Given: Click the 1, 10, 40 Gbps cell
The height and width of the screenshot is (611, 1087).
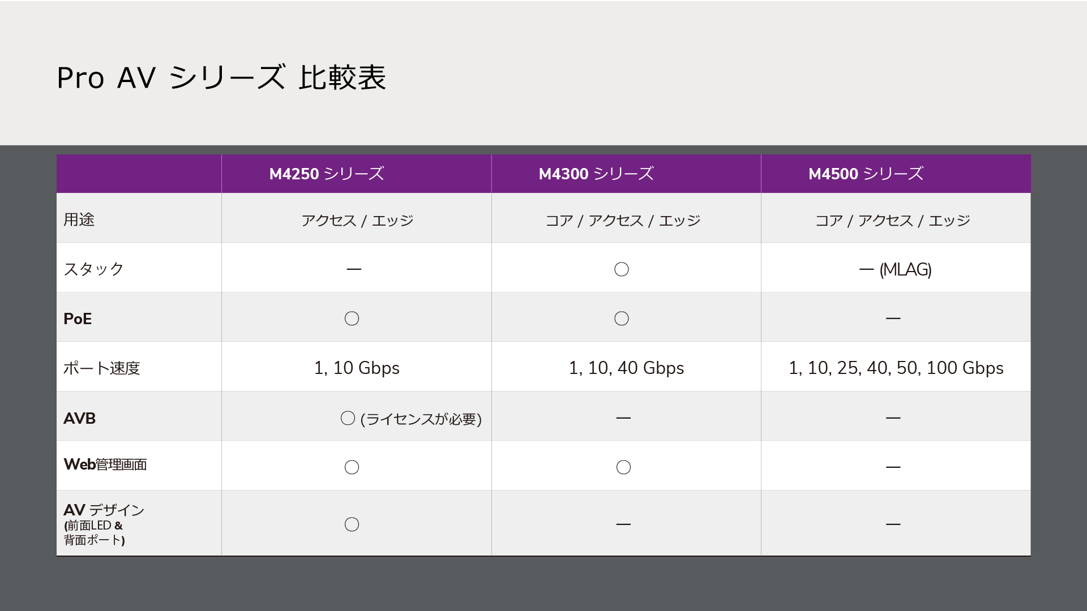Looking at the screenshot, I should (x=626, y=368).
